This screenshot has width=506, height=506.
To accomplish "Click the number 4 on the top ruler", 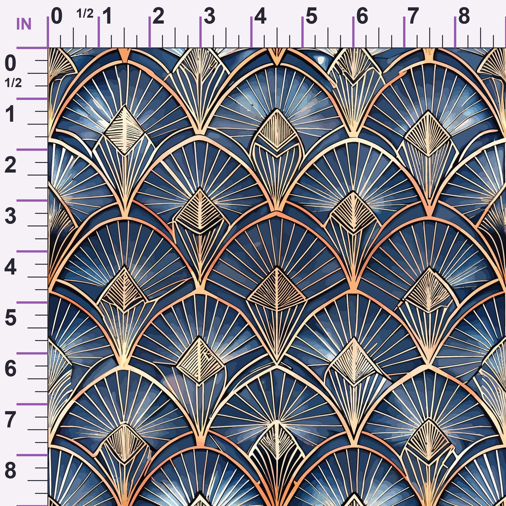I will [260, 16].
